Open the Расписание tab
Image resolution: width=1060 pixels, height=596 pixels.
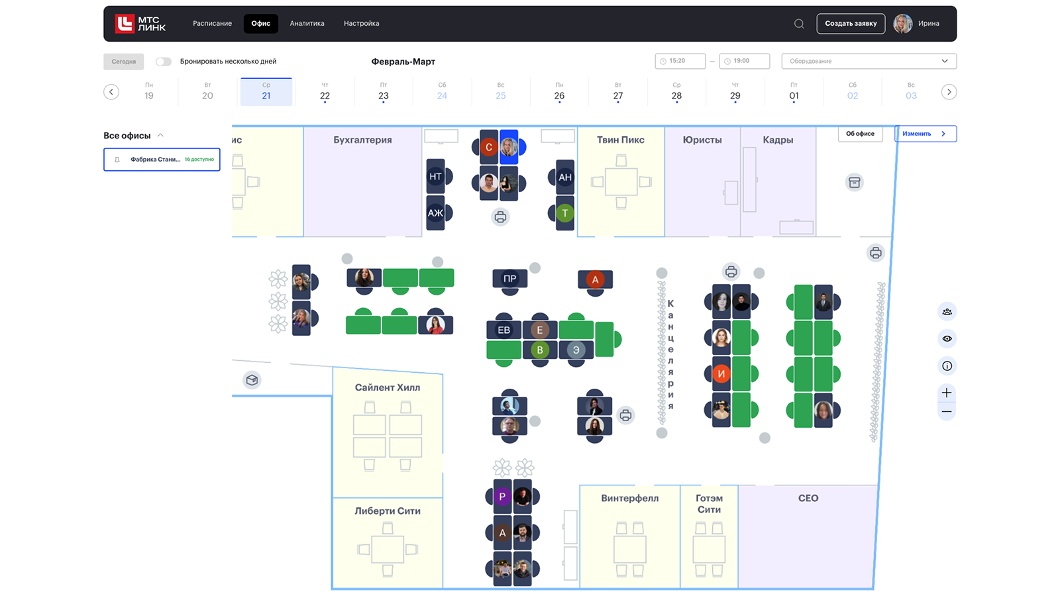[212, 24]
